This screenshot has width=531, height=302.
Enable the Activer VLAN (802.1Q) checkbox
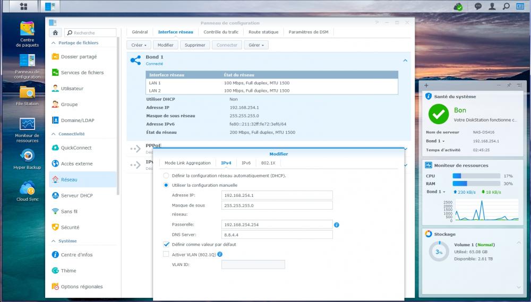click(x=167, y=254)
